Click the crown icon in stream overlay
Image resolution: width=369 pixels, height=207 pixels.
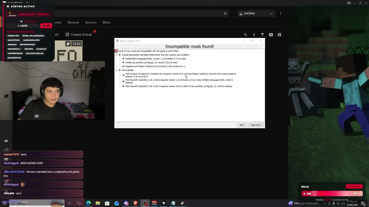[6, 141]
